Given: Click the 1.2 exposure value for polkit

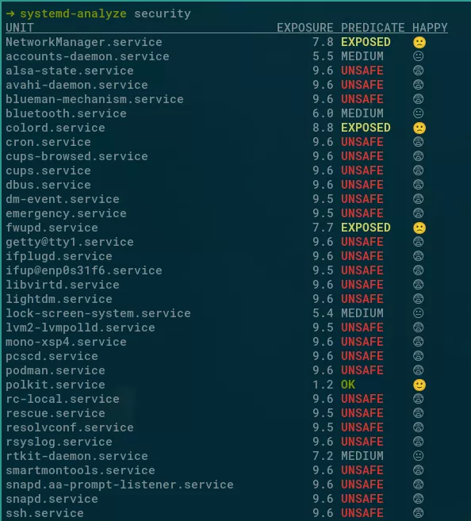Looking at the screenshot, I should pyautogui.click(x=323, y=385).
